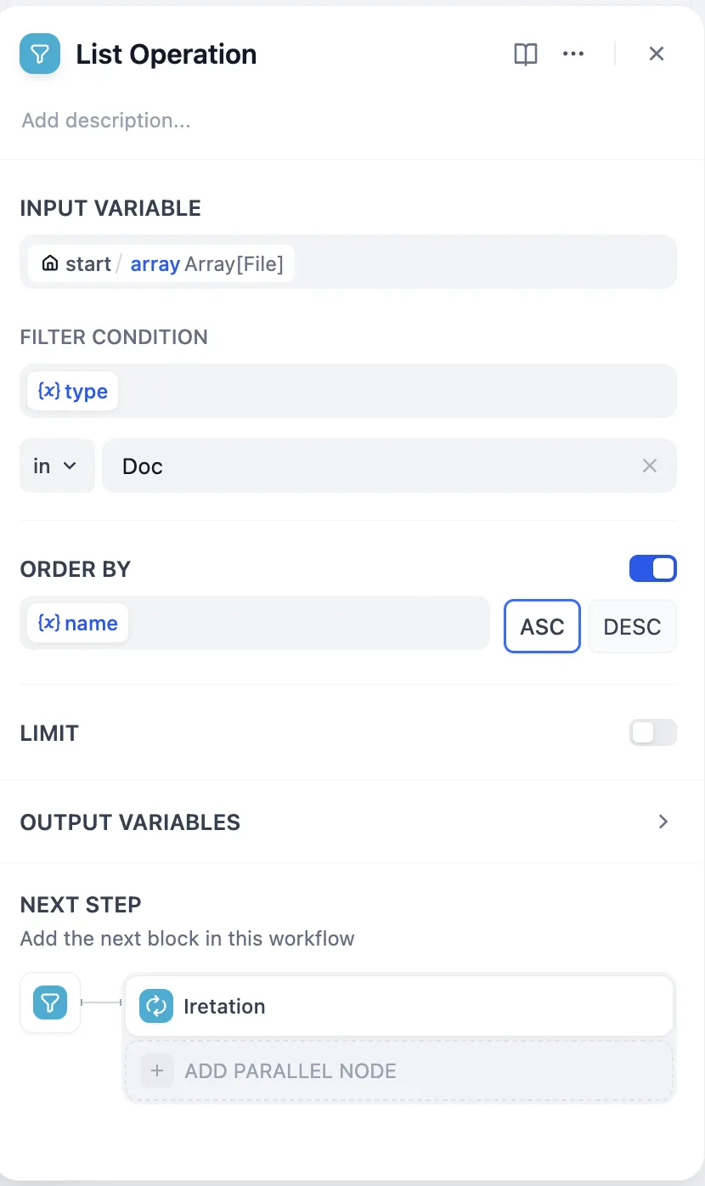Open the 'in' operator dropdown
705x1186 pixels.
click(x=56, y=466)
